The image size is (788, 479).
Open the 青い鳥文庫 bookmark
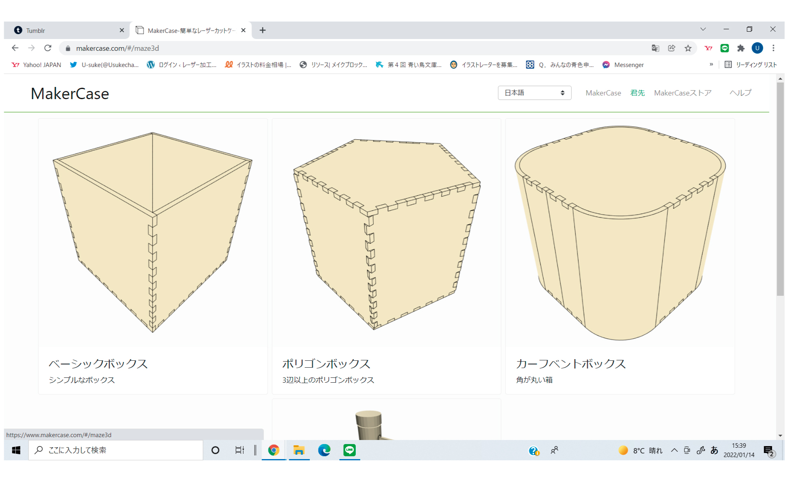click(x=408, y=65)
